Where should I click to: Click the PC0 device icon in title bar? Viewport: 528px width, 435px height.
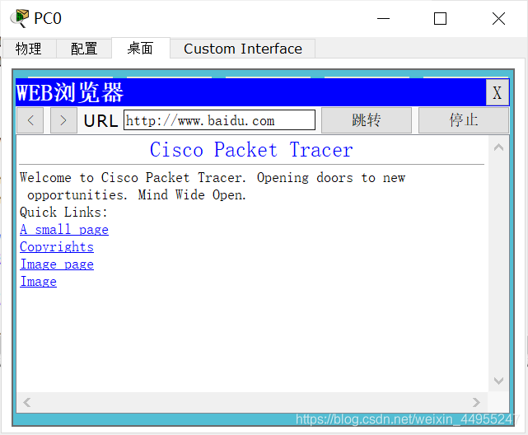[18, 18]
